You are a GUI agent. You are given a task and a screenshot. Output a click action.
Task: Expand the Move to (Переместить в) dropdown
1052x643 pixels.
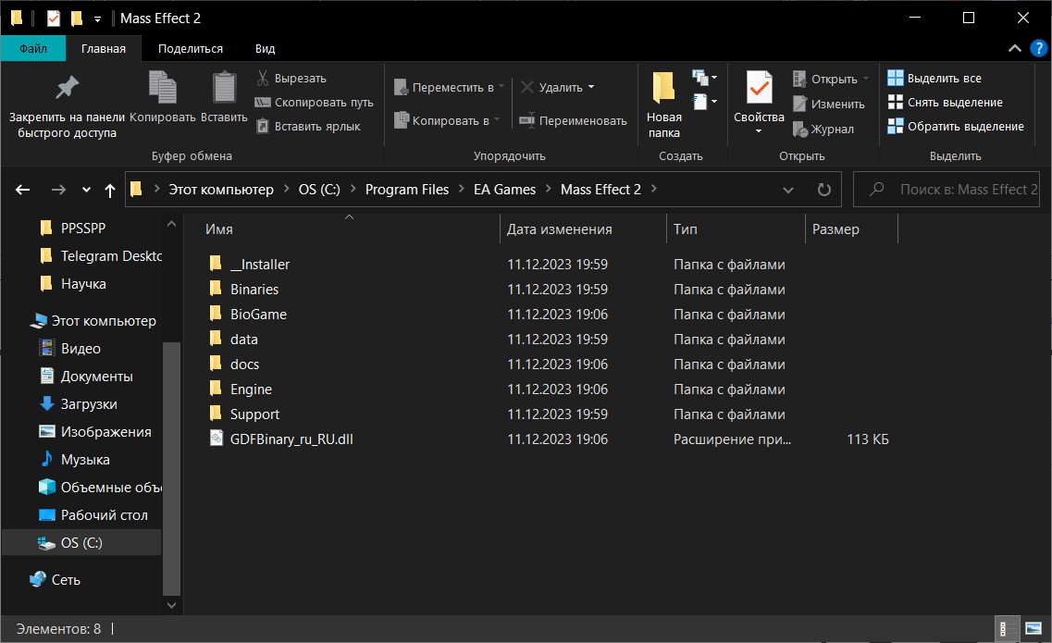coord(501,87)
